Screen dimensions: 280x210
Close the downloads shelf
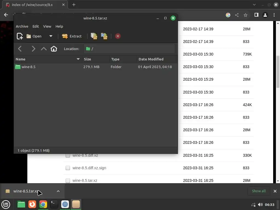275,191
